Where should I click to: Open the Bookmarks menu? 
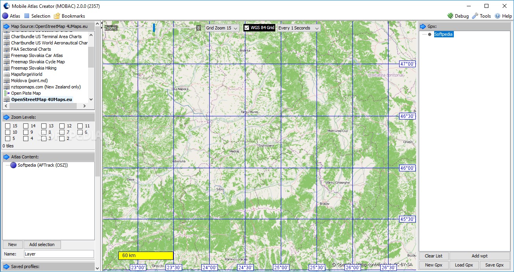tap(69, 16)
